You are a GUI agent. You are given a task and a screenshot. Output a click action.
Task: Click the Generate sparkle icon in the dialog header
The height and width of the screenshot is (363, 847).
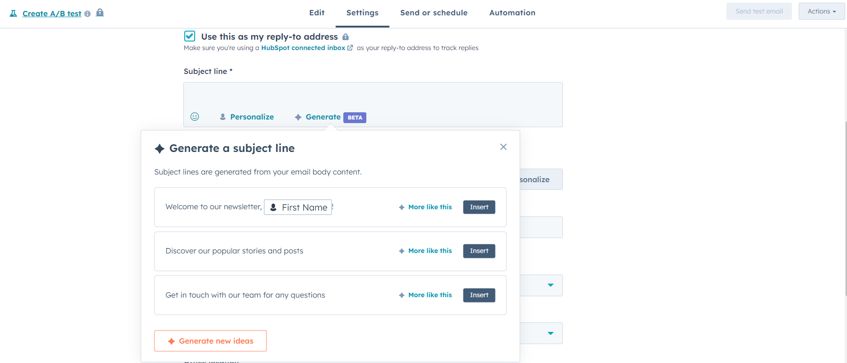pyautogui.click(x=159, y=148)
